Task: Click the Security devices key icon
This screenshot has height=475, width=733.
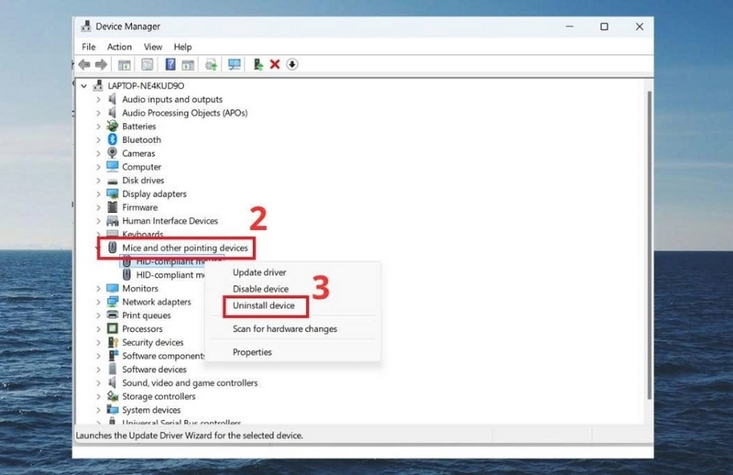Action: point(112,342)
